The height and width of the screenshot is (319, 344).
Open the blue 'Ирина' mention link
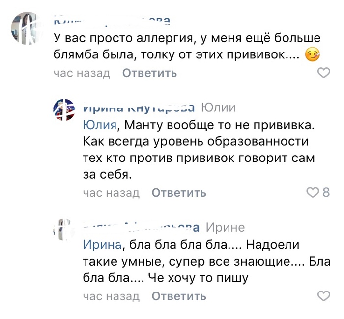click(x=102, y=244)
